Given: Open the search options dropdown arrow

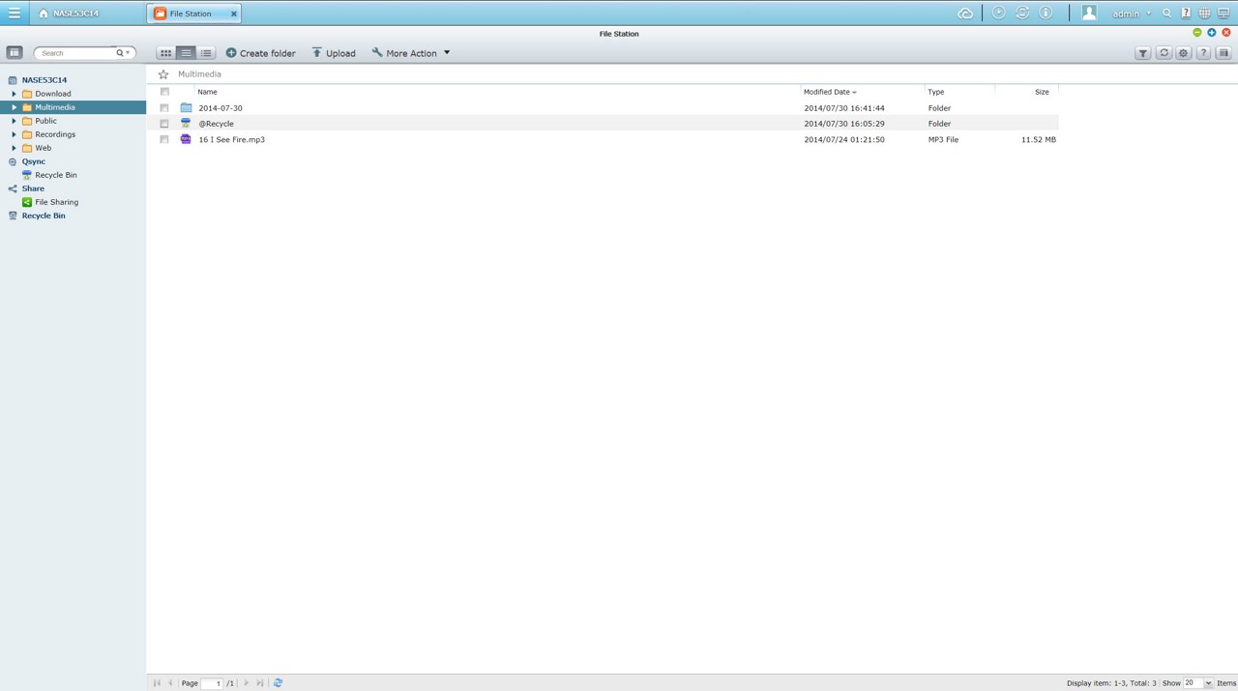Looking at the screenshot, I should click(x=128, y=53).
